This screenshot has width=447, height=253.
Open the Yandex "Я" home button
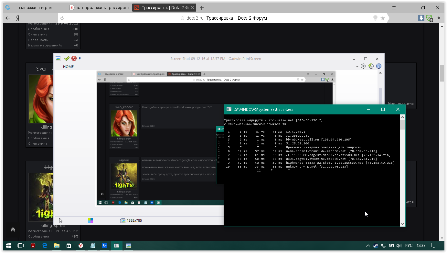(17, 18)
